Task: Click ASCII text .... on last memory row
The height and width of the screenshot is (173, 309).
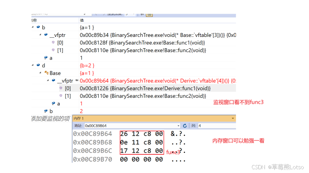Action: (178, 160)
